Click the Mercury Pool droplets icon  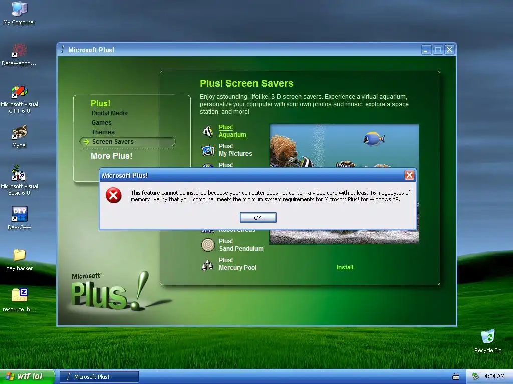click(208, 265)
